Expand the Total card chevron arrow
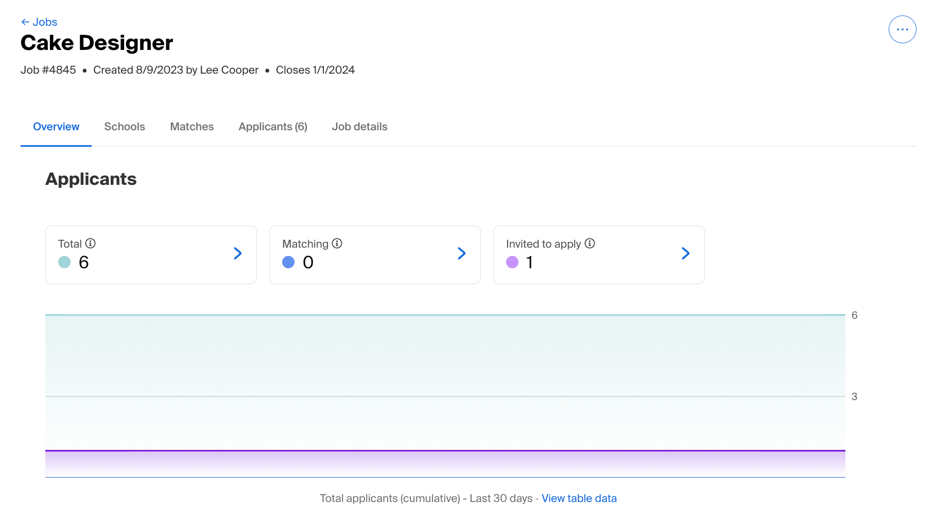 pos(238,253)
